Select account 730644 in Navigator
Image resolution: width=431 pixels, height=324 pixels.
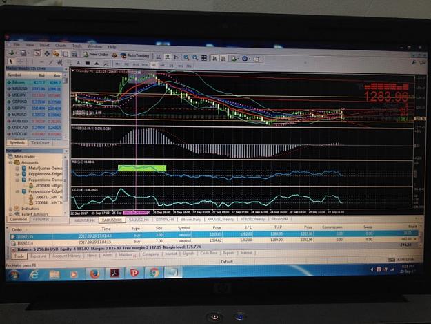46,202
